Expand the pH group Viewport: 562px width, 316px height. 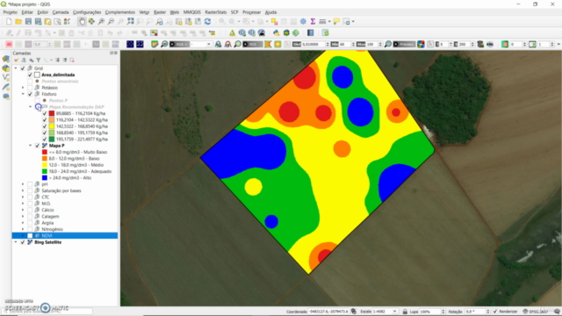pos(23,184)
